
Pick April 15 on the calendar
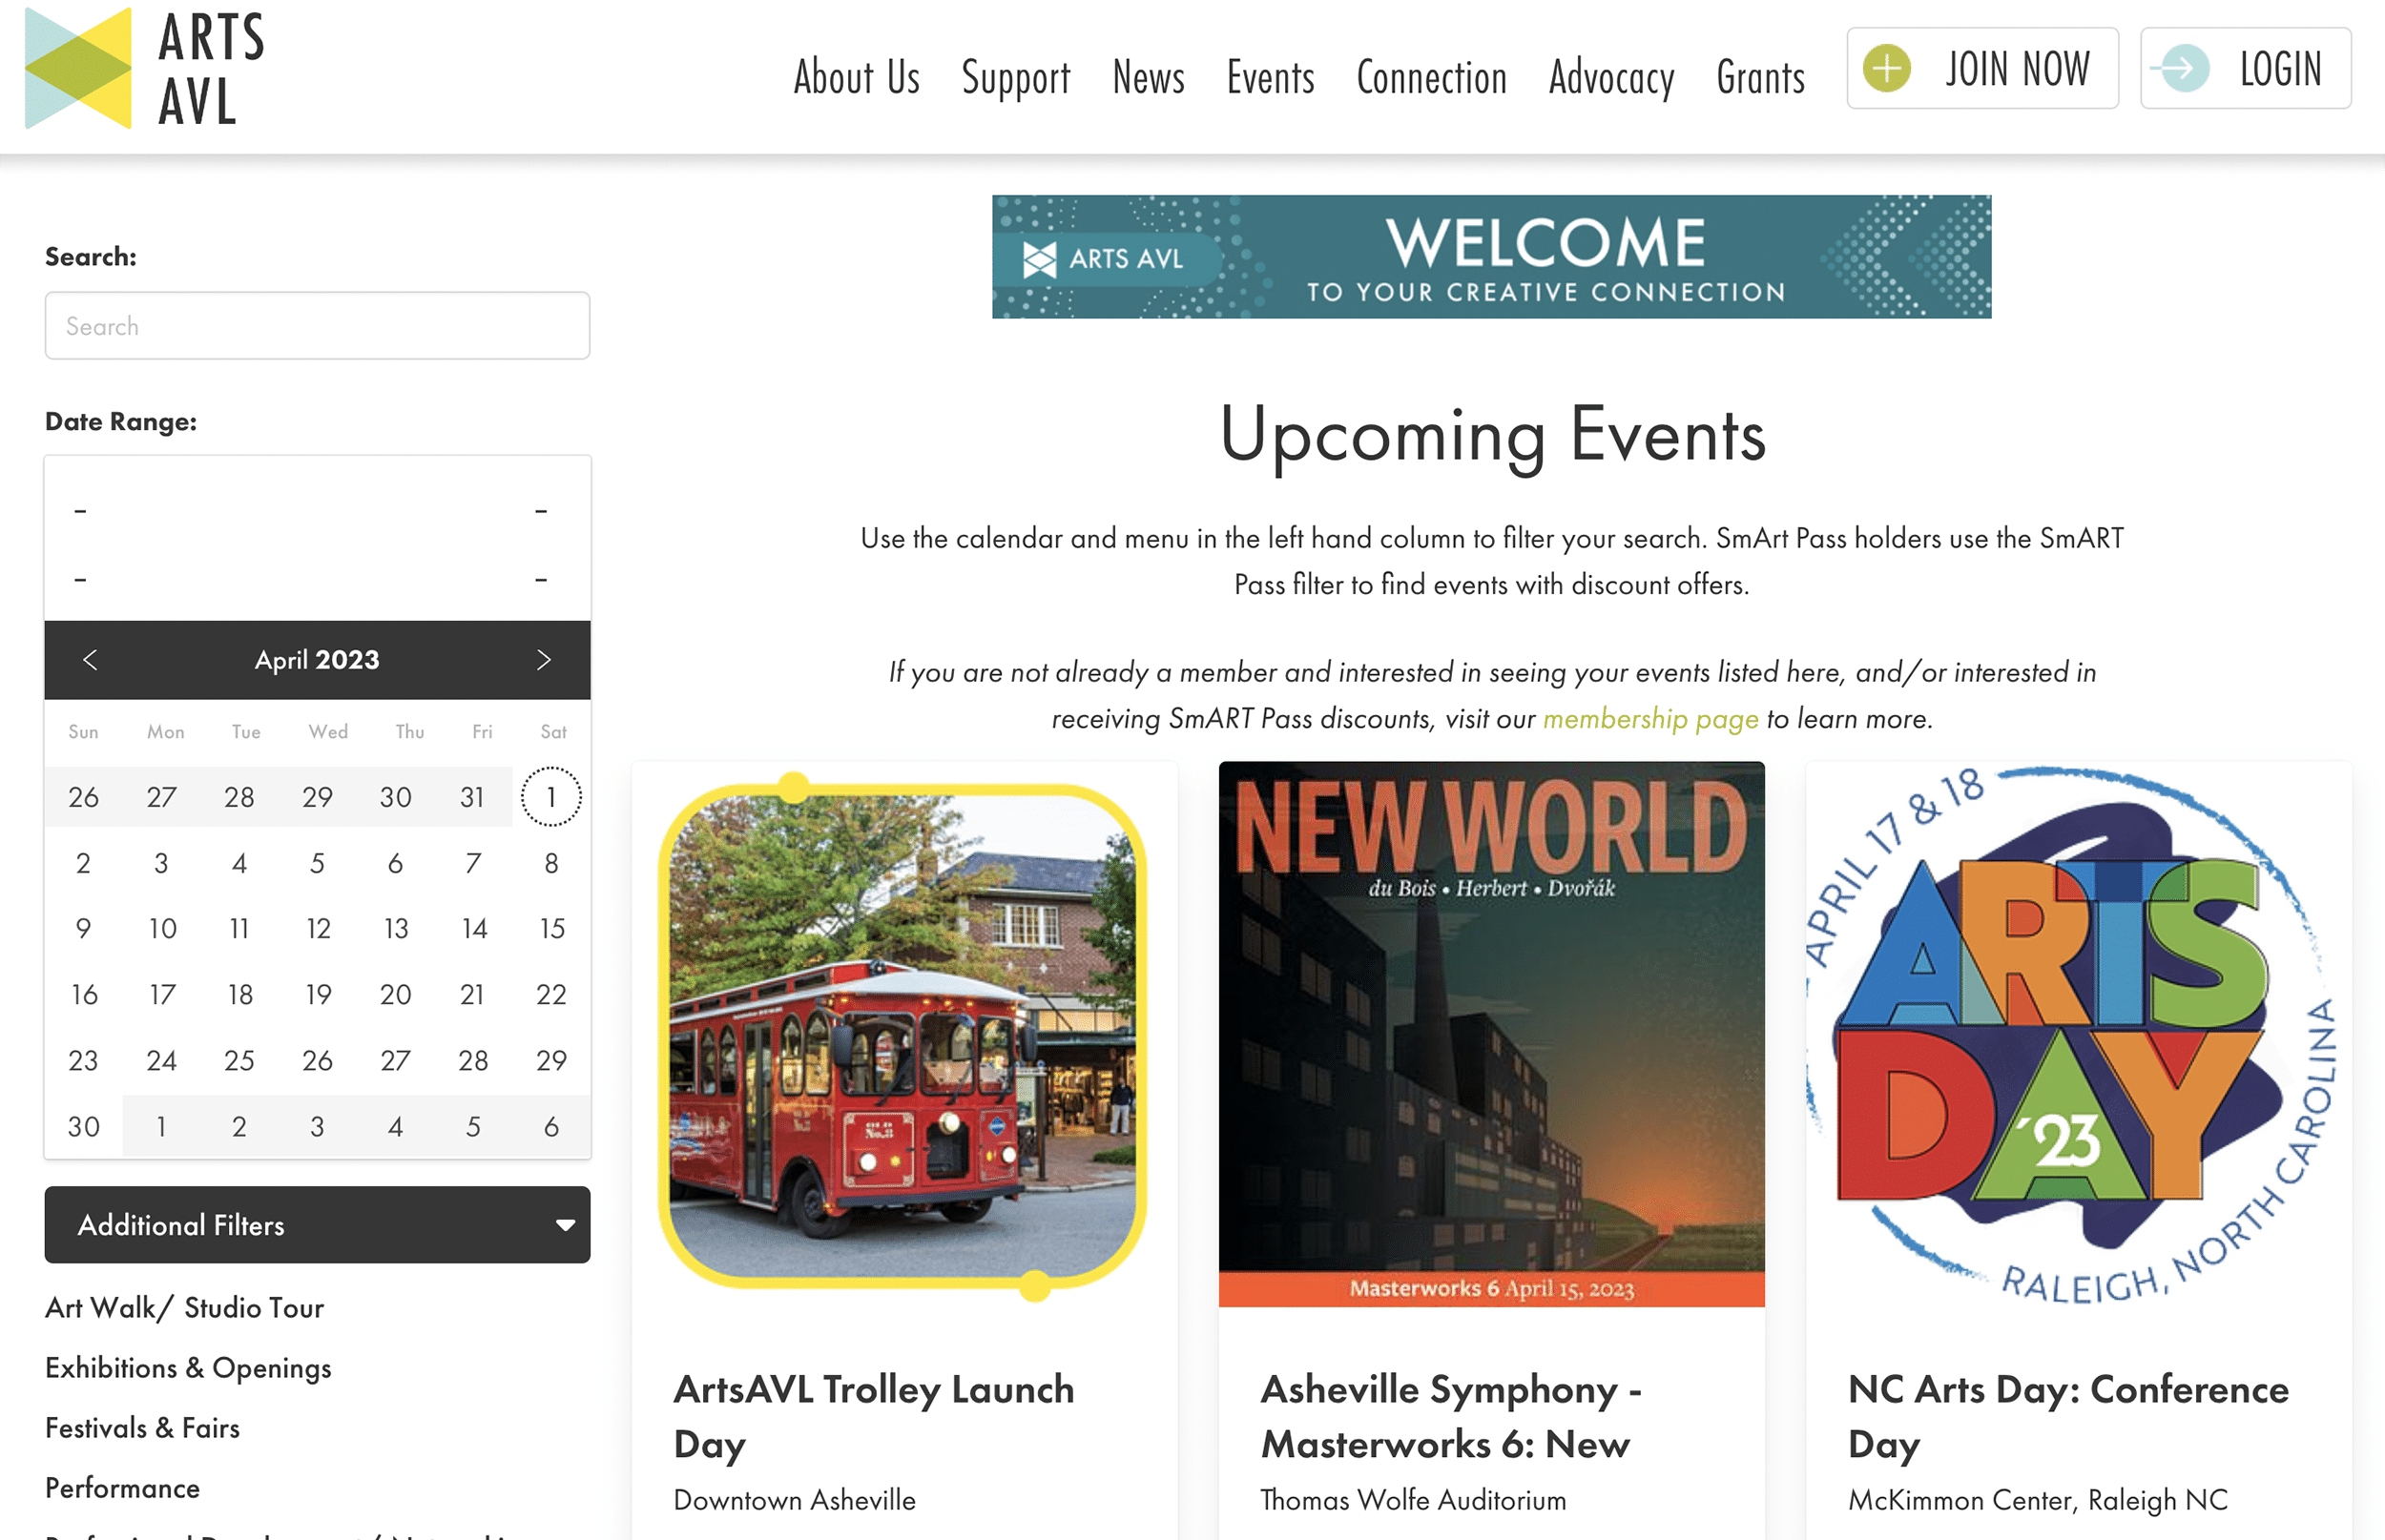point(551,929)
